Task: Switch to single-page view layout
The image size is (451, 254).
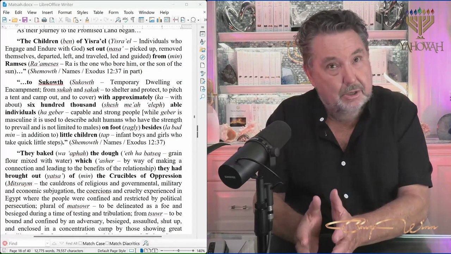Action: click(142, 251)
